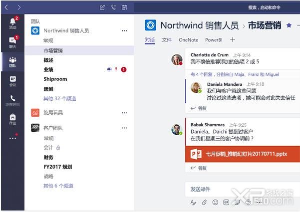Switch to the 对话 tab
This screenshot has height=212, width=300.
click(150, 40)
